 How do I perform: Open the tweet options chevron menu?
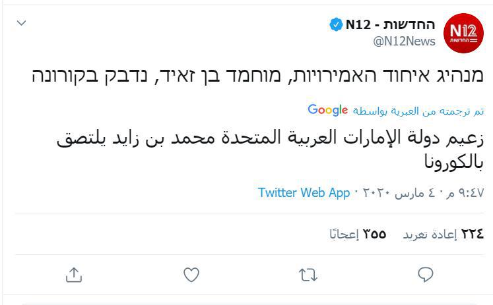click(x=21, y=23)
